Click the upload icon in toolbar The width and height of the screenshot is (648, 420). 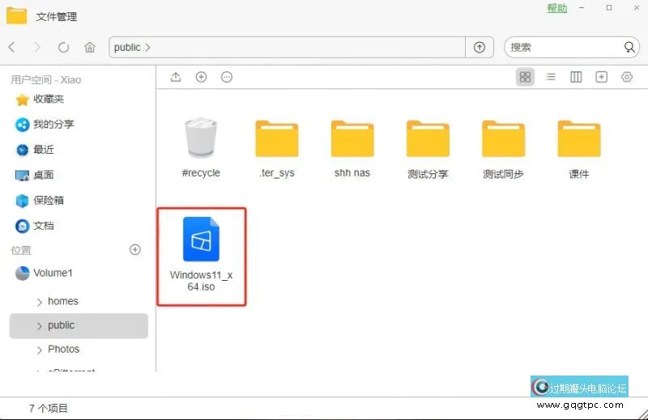coord(176,77)
